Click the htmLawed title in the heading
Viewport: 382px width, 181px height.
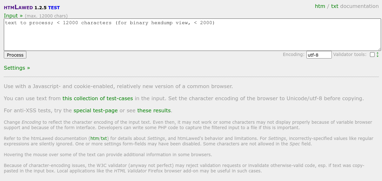pos(18,7)
